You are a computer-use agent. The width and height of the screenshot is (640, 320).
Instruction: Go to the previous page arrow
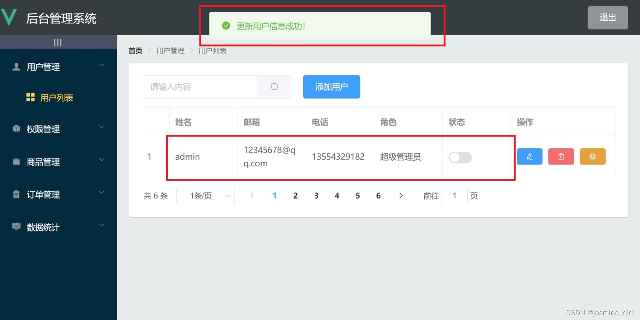coord(252,195)
